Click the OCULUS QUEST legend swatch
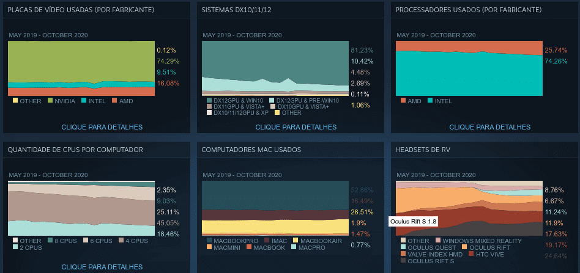The height and width of the screenshot is (273, 580). [x=403, y=247]
